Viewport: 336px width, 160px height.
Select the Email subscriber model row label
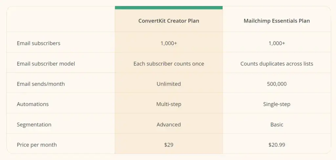pyautogui.click(x=46, y=64)
